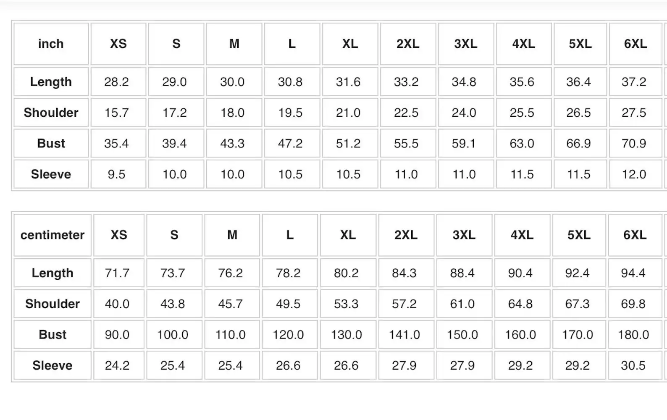This screenshot has height=420, width=667.
Task: Select the XS column header in inch table
Action: click(118, 44)
